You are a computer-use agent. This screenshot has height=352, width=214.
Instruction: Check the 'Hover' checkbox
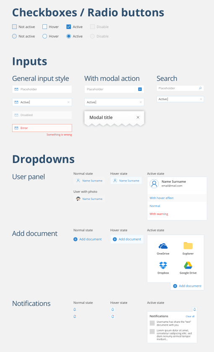click(45, 27)
